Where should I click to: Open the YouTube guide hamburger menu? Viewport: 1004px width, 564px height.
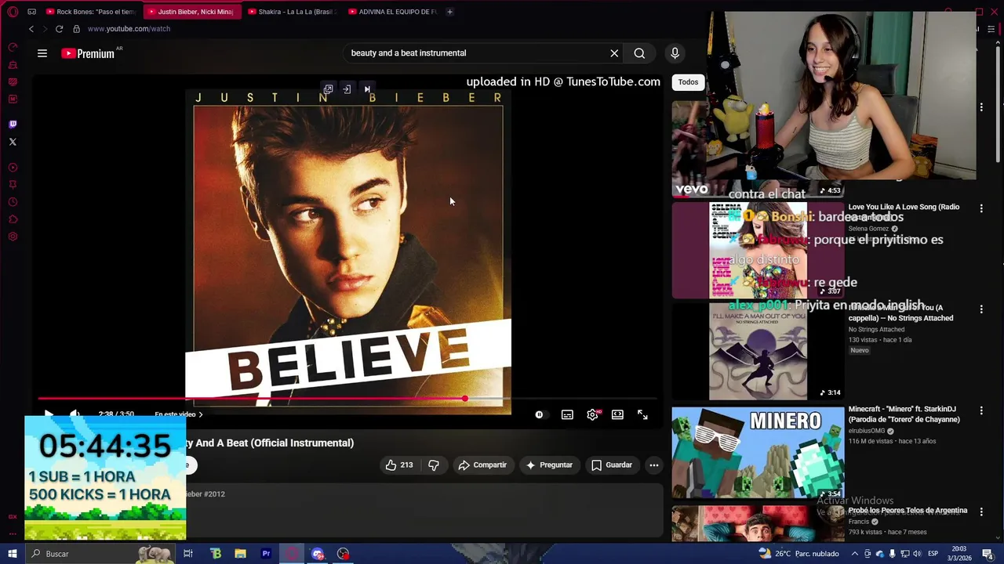(42, 53)
